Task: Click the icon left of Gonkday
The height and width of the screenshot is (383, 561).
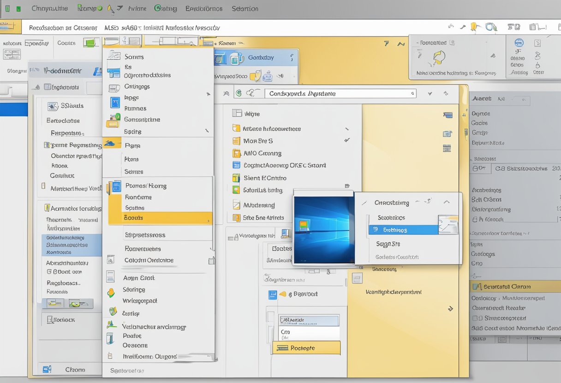Action: (x=236, y=58)
